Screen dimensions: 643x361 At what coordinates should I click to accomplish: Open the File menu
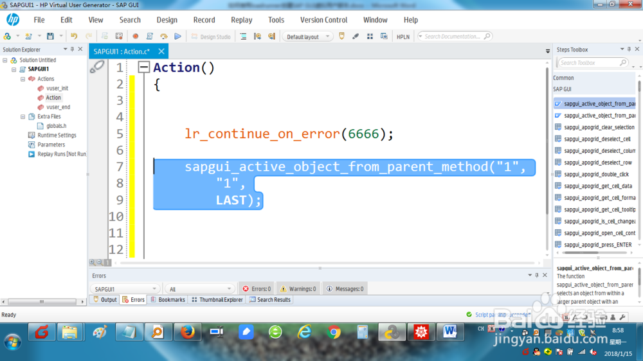pos(39,20)
